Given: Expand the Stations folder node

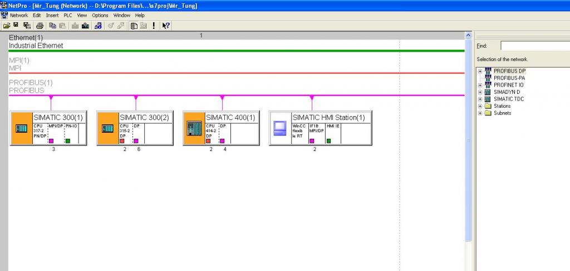Looking at the screenshot, I should (x=480, y=106).
